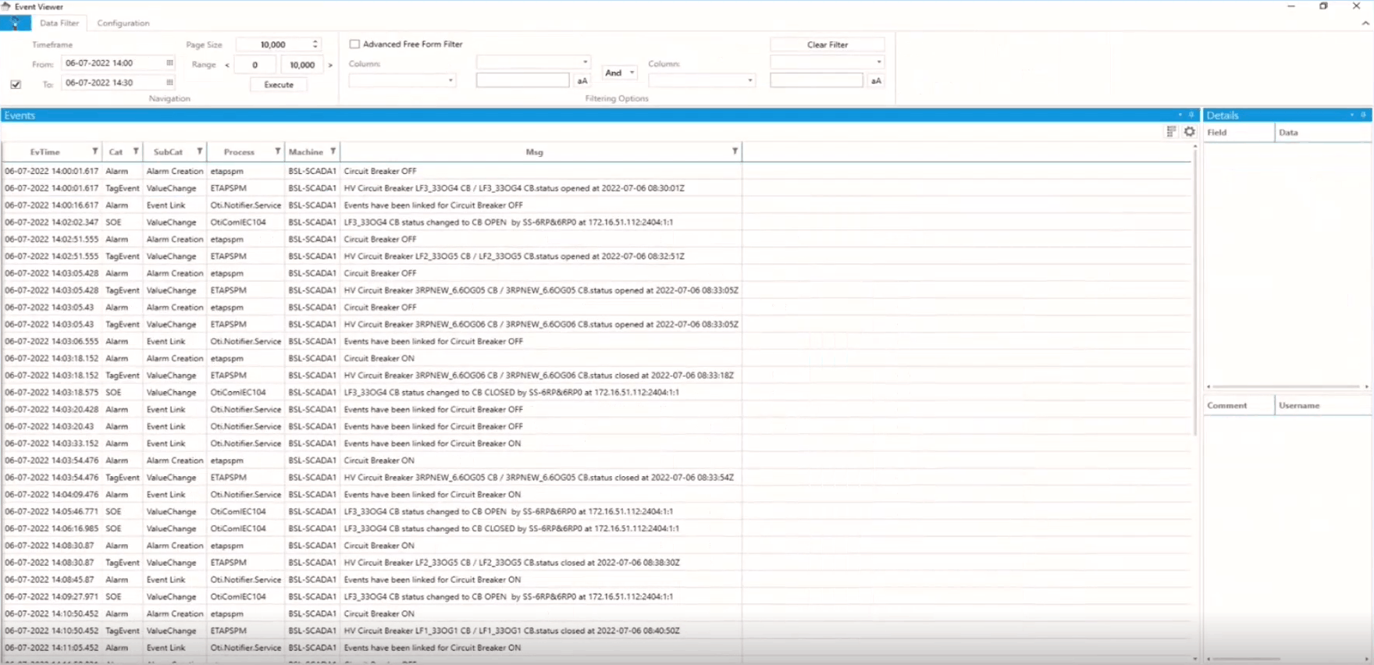Click 'LF1_33OG1 CB.status closed' message

point(511,631)
